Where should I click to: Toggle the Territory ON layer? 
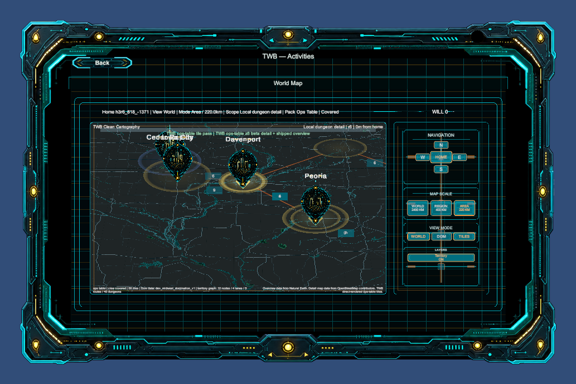pyautogui.click(x=441, y=258)
